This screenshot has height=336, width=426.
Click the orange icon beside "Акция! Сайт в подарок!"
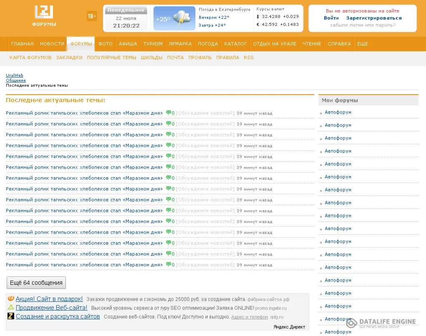(11, 298)
